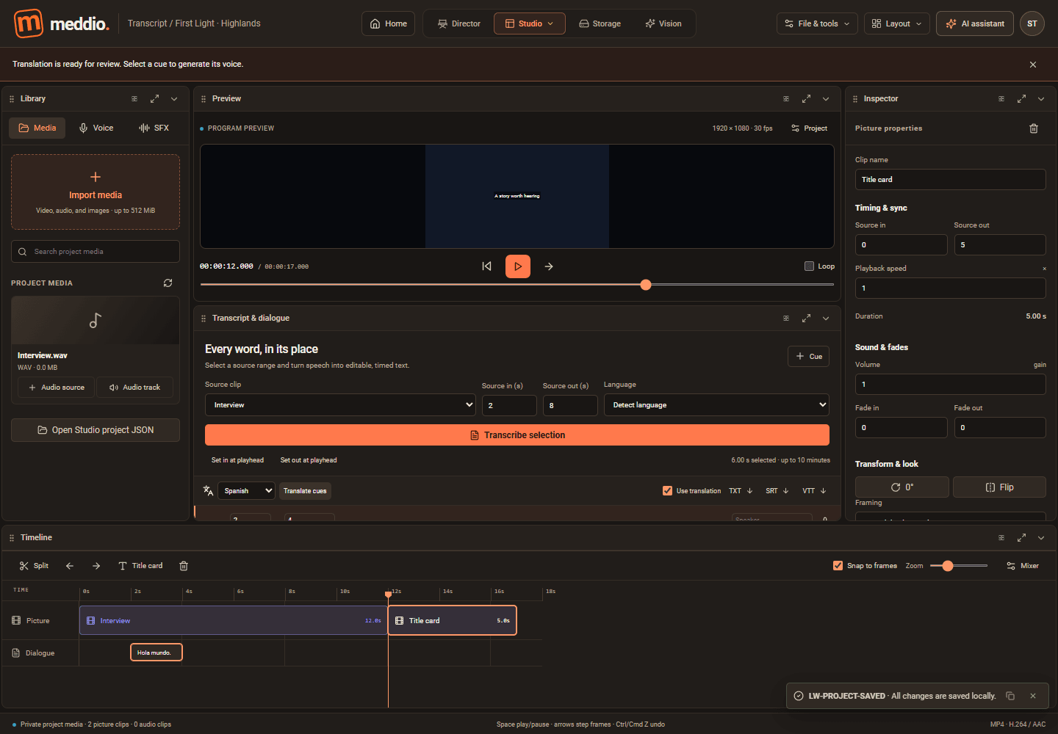Rotate the clip with 0° button
1058x734 pixels.
pos(902,487)
